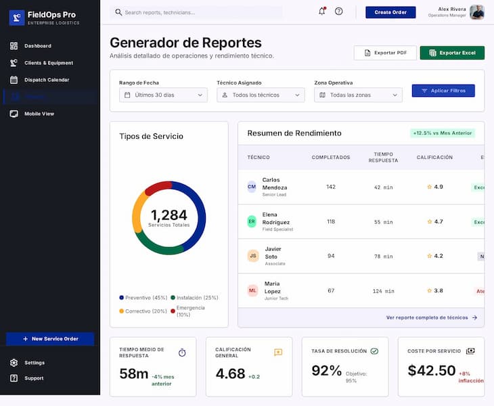The height and width of the screenshot is (406, 494).
Task: Click the blue Preventivo legend dot
Action: (121, 298)
